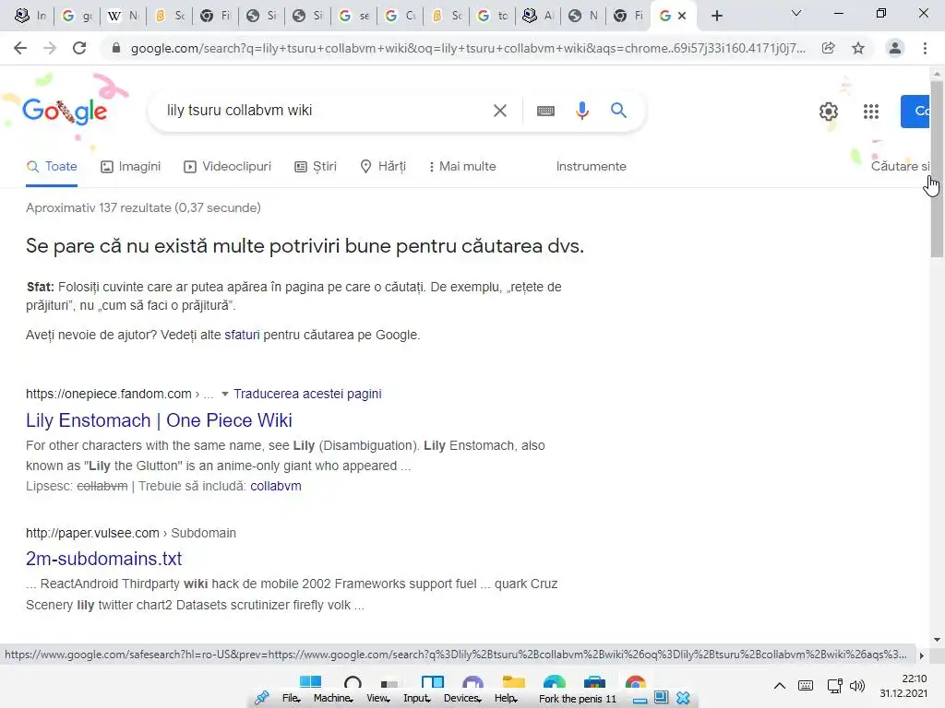The height and width of the screenshot is (708, 945).
Task: Click the Căutare sigură option
Action: (900, 167)
